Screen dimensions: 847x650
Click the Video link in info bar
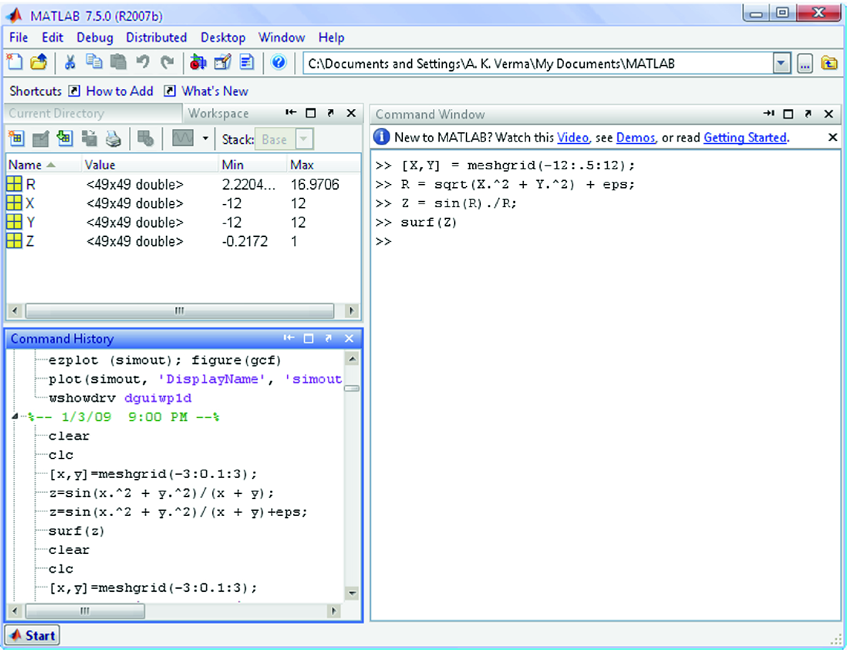coord(573,137)
